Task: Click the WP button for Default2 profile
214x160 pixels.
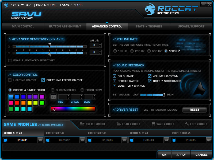Action: [82, 140]
